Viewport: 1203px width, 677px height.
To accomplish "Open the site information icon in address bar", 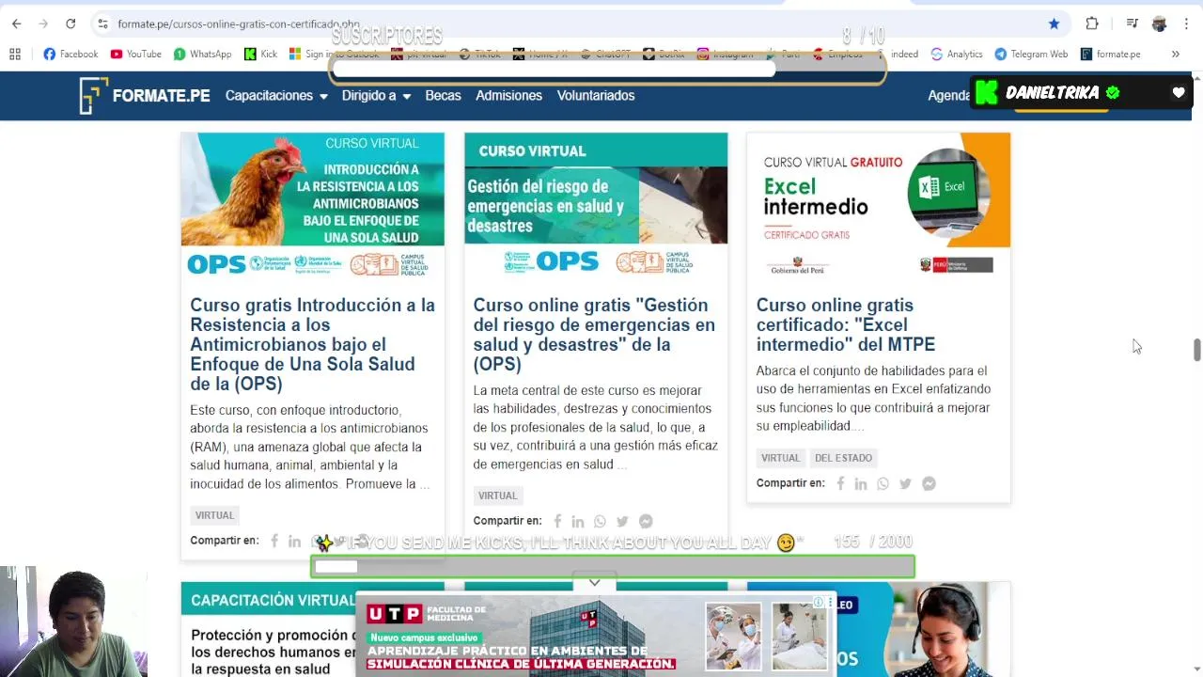I will pyautogui.click(x=102, y=24).
